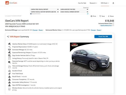Click Free Theft Check text
The height and width of the screenshot is (95, 126).
18,74
